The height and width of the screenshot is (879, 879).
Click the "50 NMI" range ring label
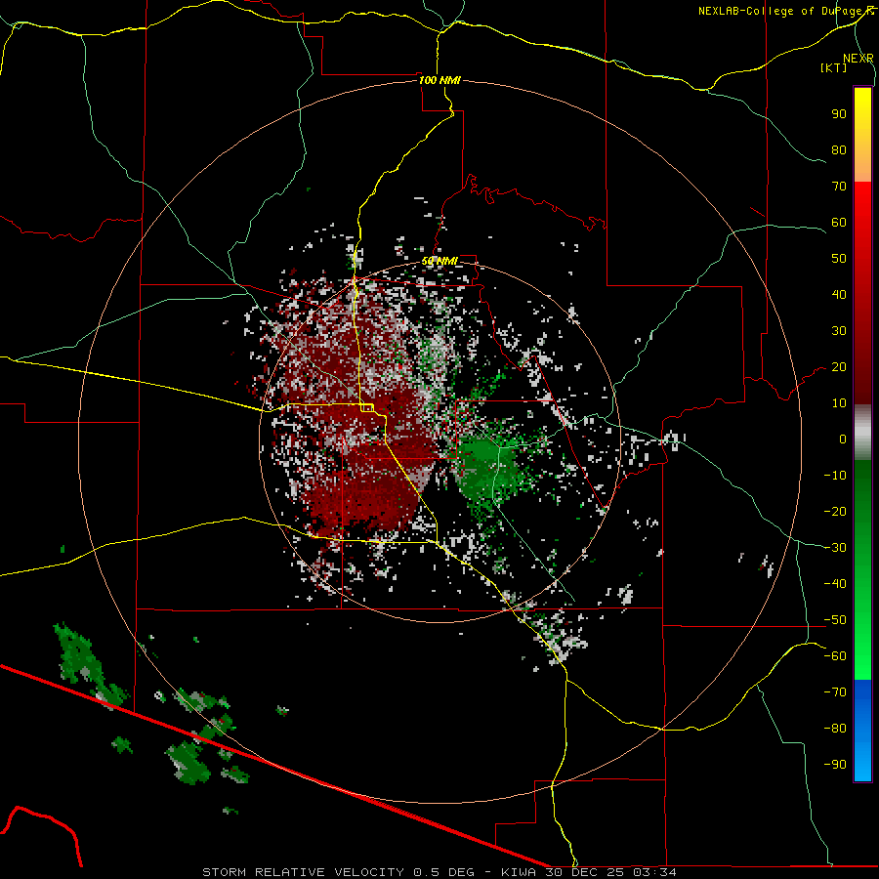point(439,261)
